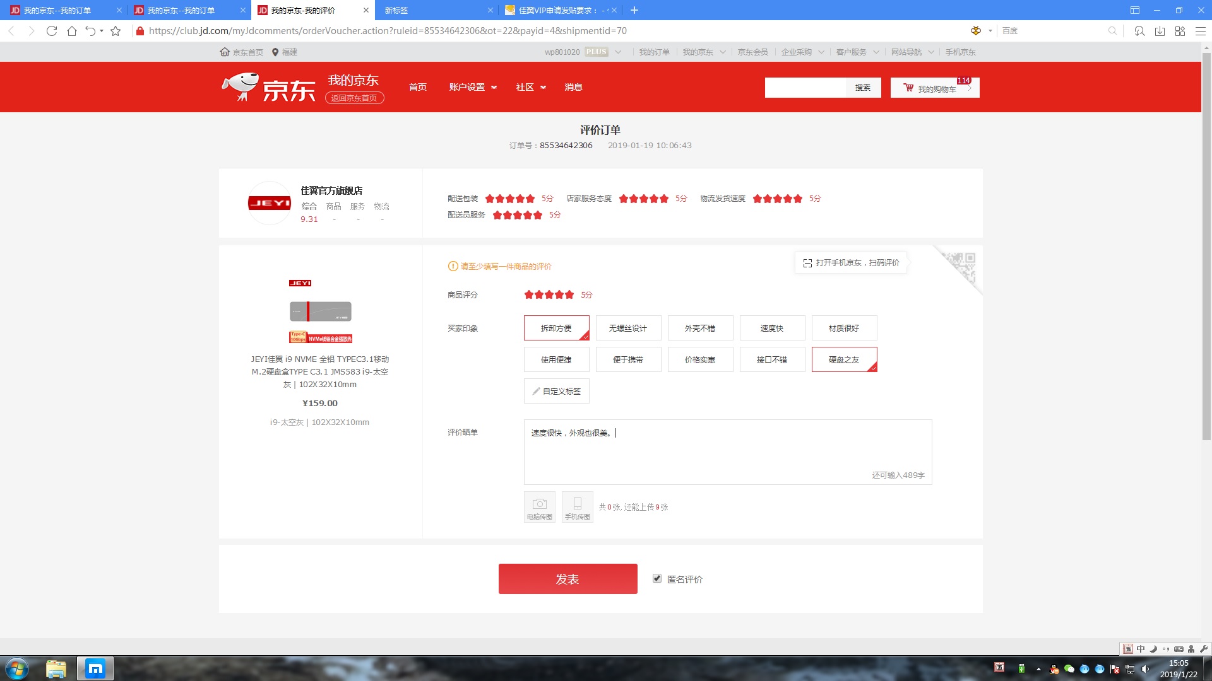Open the Windows Start button

[x=16, y=668]
